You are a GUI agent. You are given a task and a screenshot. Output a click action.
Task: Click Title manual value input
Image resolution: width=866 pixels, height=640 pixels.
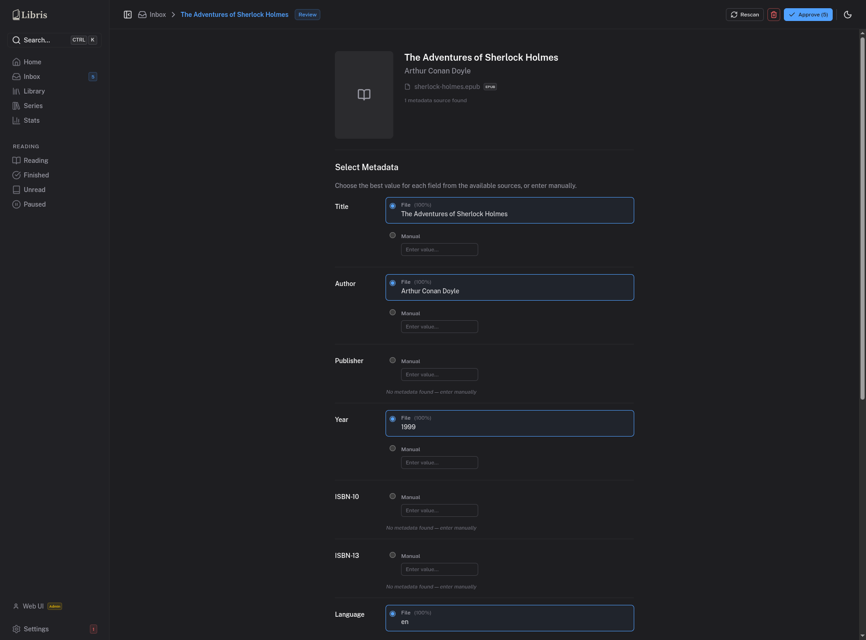point(439,250)
